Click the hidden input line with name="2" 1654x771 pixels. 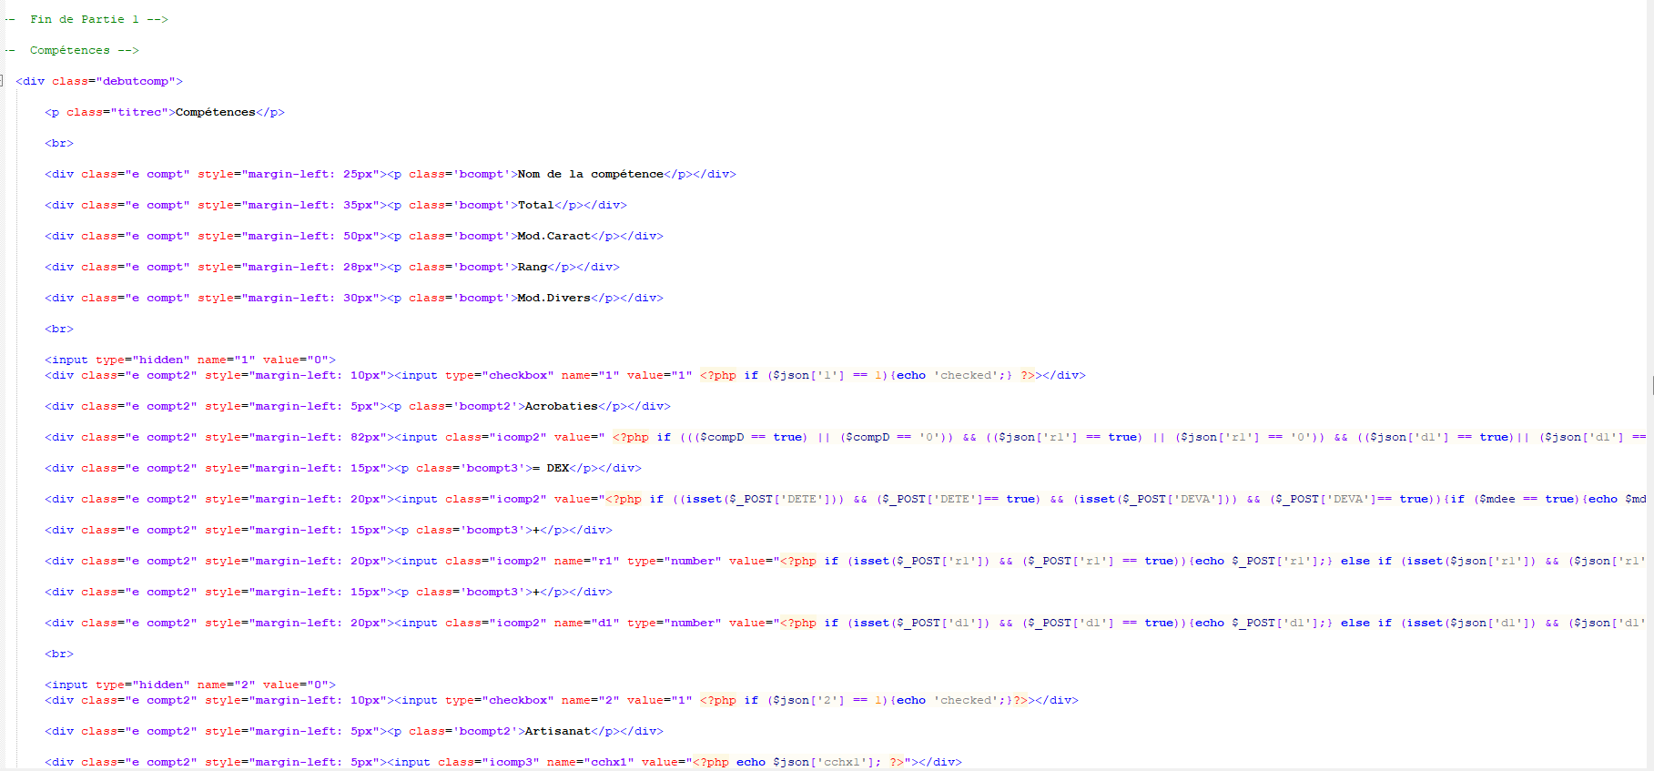tap(190, 685)
